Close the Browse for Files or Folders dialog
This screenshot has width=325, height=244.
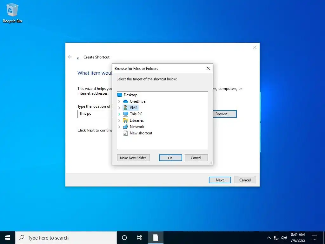pyautogui.click(x=208, y=69)
